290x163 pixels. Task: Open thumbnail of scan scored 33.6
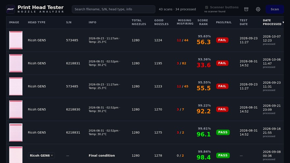pyautogui.click(x=16, y=63)
